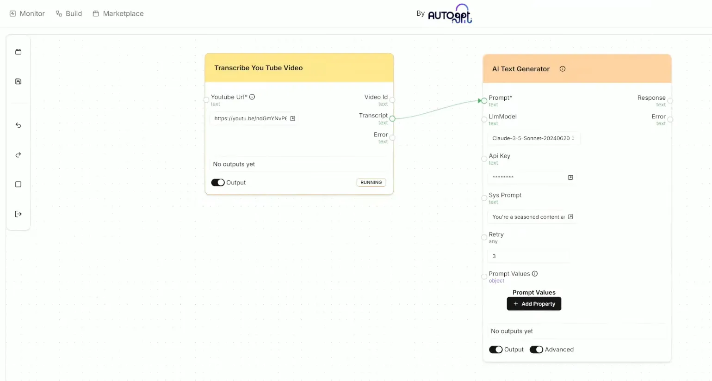The image size is (712, 381).
Task: Click the Add Property button
Action: [534, 304]
